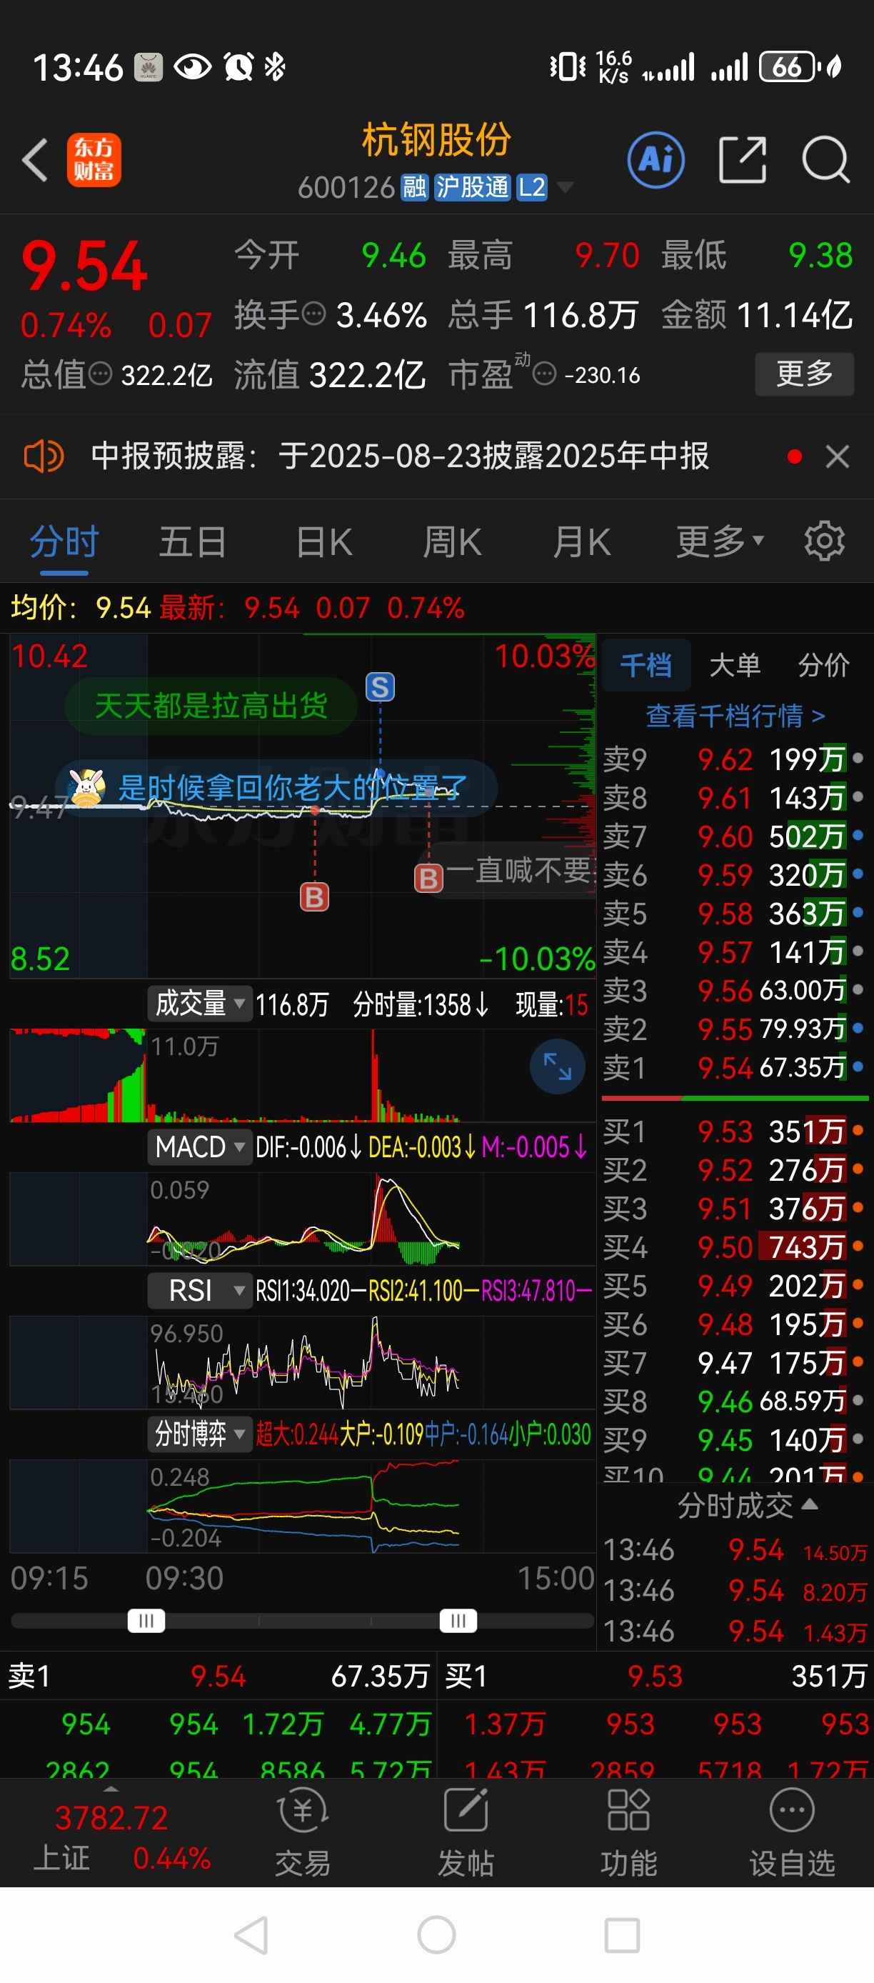Viewport: 874px width, 1983px height.
Task: Switch to 周K chart tab
Action: click(453, 541)
